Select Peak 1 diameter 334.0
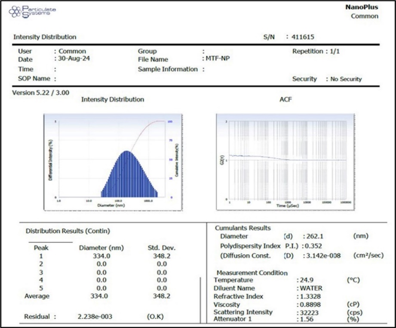The height and width of the screenshot is (328, 396). (101, 256)
